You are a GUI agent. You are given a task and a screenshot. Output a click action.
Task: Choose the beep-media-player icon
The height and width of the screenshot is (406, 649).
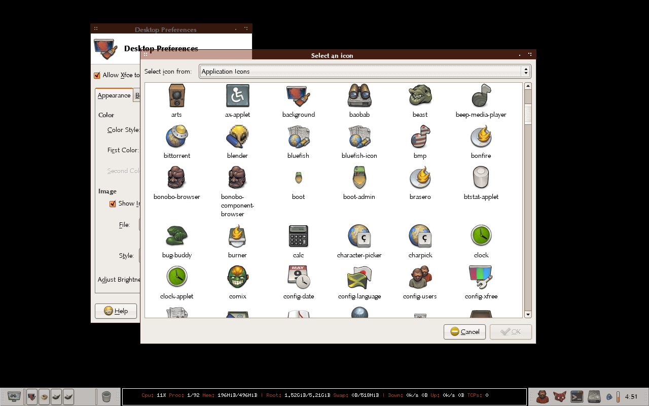pos(481,95)
